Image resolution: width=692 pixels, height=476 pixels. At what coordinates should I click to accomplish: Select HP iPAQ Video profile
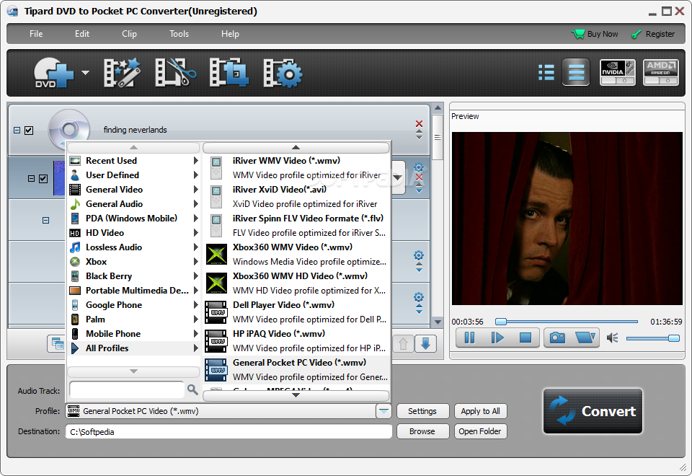tap(296, 341)
